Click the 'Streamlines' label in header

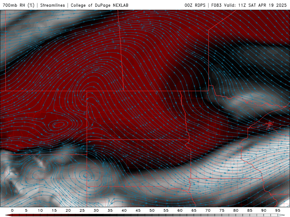point(53,5)
